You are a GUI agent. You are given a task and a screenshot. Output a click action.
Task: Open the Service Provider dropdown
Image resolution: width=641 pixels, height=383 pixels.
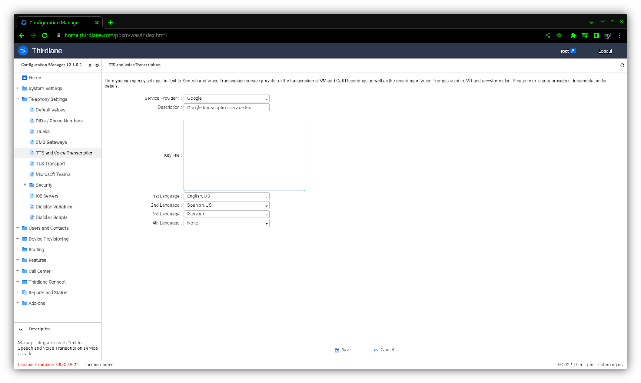click(x=227, y=98)
